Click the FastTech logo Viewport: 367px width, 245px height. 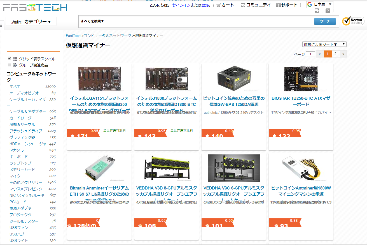coord(35,7)
